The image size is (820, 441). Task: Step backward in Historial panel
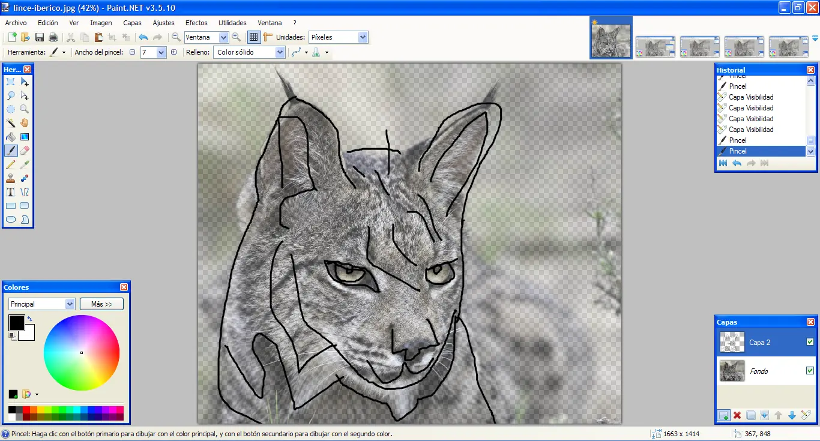click(737, 163)
